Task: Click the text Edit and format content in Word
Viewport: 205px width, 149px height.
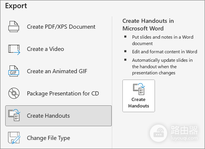Action: coord(164,52)
